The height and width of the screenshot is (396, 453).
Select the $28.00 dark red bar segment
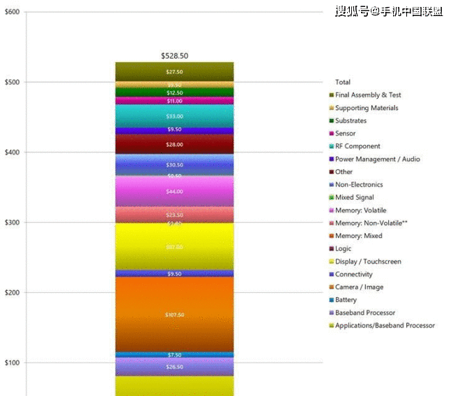174,145
